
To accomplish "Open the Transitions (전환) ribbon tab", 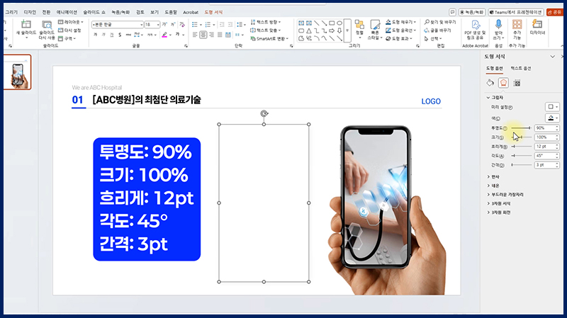I will (46, 12).
